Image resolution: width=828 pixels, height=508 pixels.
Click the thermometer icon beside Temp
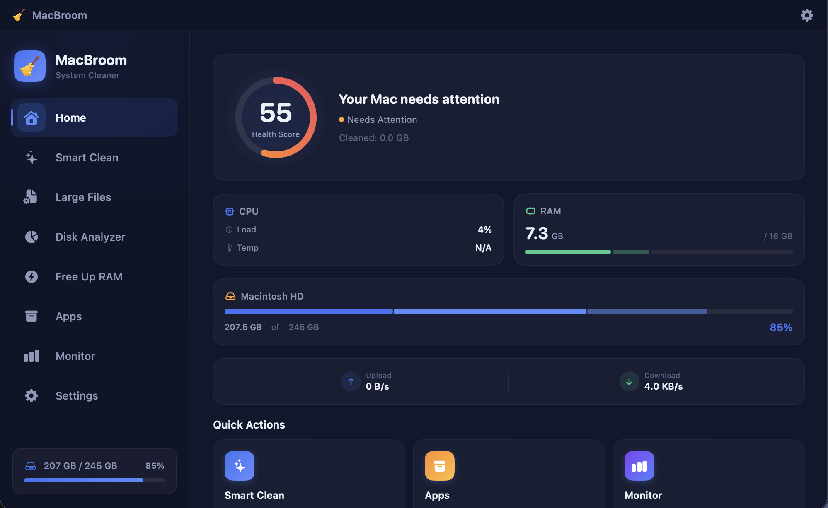(229, 248)
